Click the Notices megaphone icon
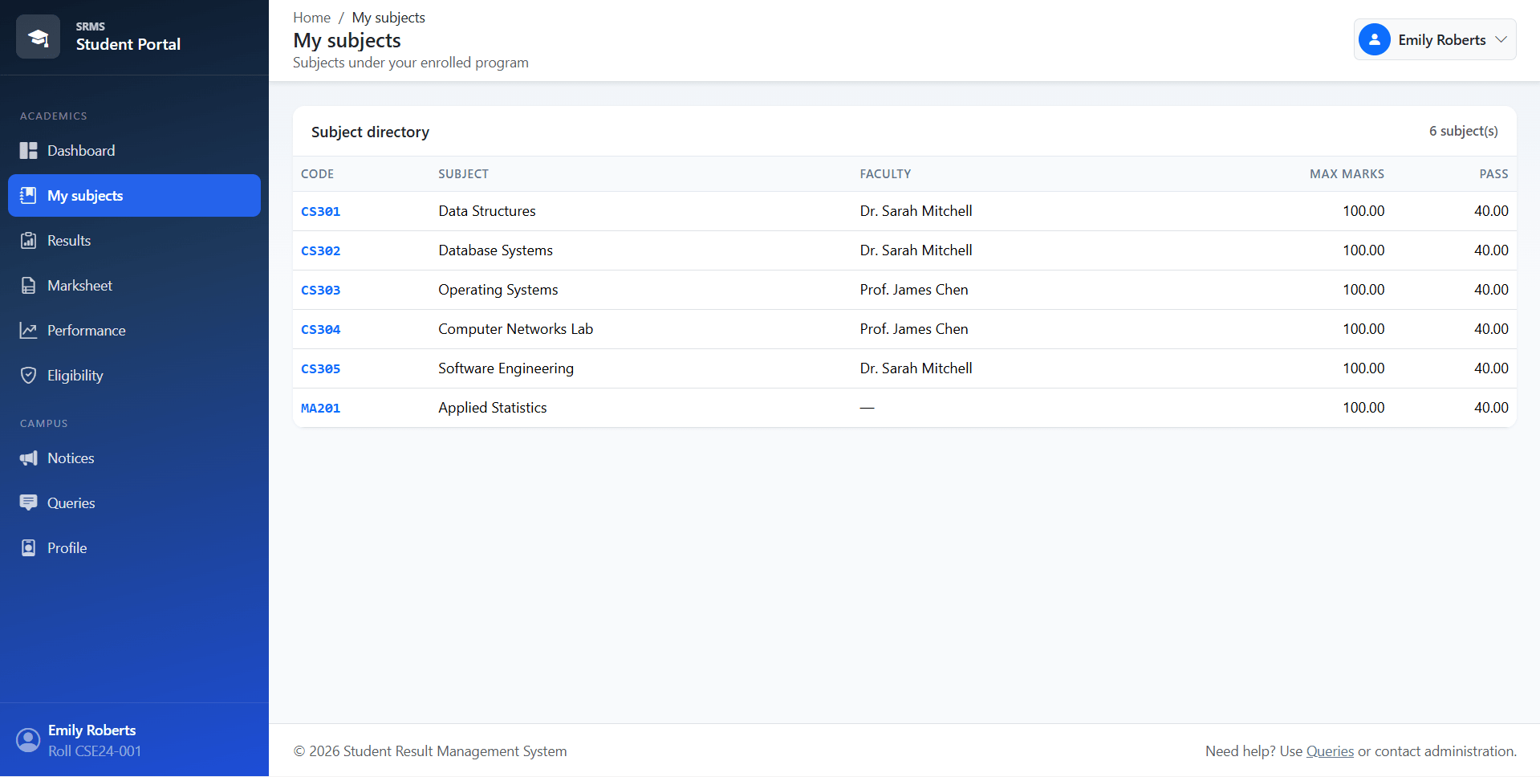The image size is (1540, 777). (29, 458)
